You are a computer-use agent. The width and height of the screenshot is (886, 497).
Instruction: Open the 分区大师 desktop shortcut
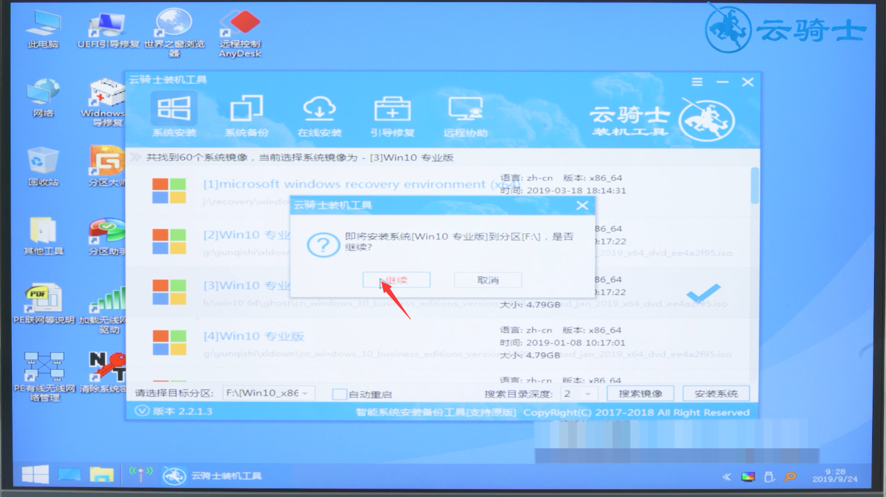coord(106,167)
